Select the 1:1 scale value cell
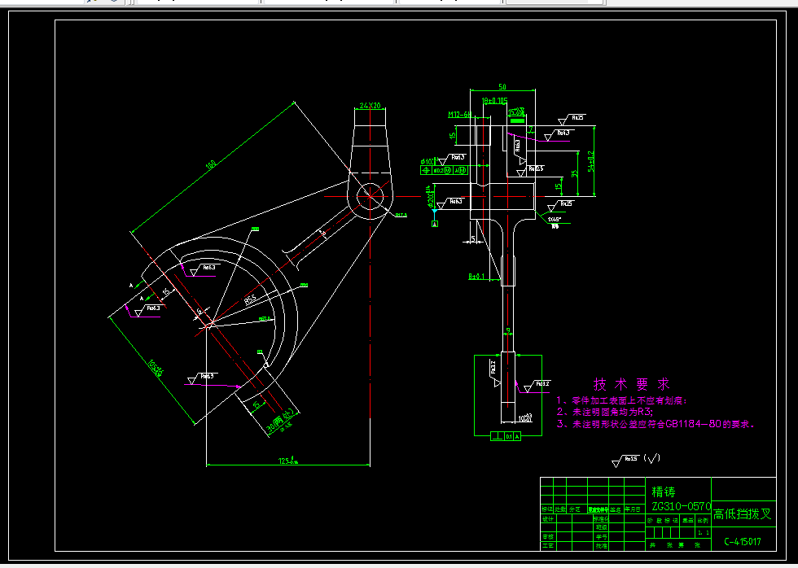This screenshot has height=568, width=798. (x=703, y=533)
